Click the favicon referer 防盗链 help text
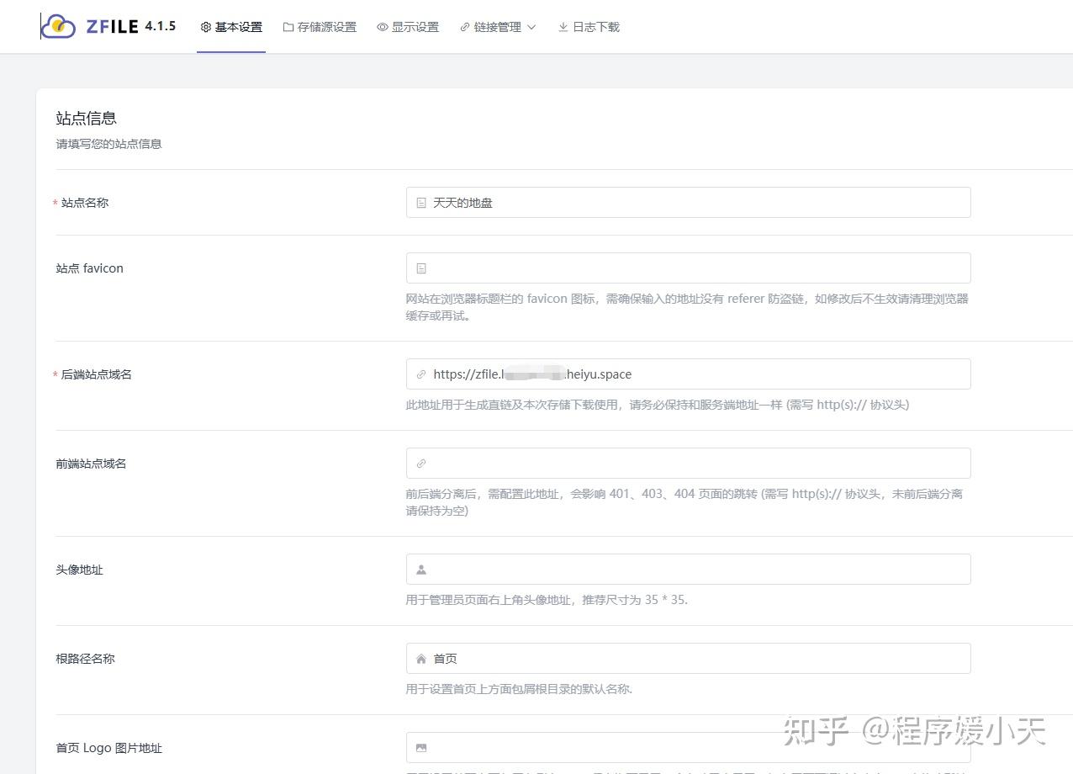The height and width of the screenshot is (774, 1073). pos(687,307)
